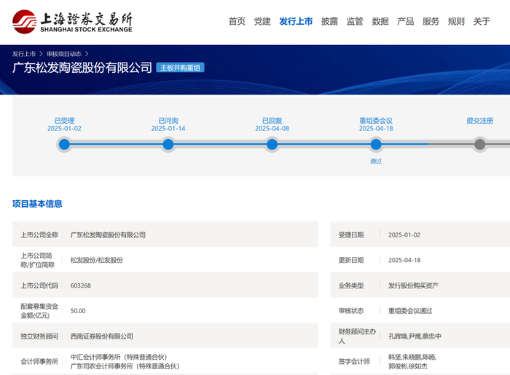510x375 pixels.
Task: Open the 党建 menu item
Action: pos(262,22)
